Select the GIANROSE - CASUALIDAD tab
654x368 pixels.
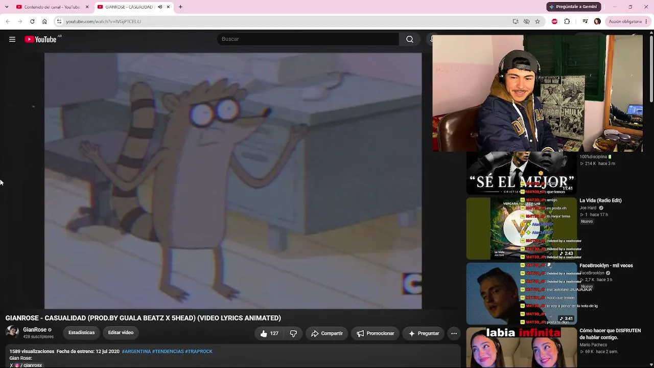[129, 7]
